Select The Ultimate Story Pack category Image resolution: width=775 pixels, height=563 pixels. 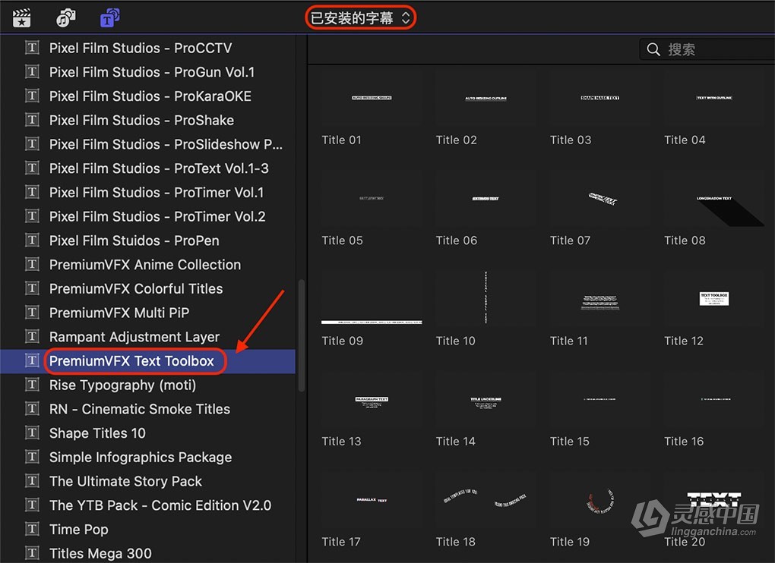point(148,481)
